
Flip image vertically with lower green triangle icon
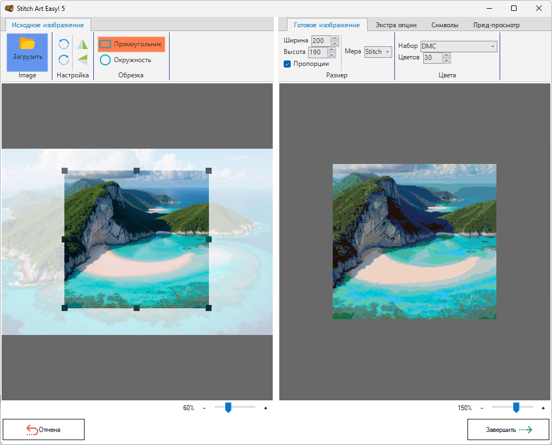click(82, 60)
